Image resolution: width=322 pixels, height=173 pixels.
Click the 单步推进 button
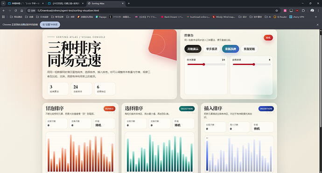[211, 49]
